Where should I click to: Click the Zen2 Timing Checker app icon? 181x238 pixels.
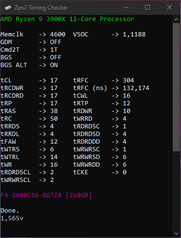coord(8,8)
